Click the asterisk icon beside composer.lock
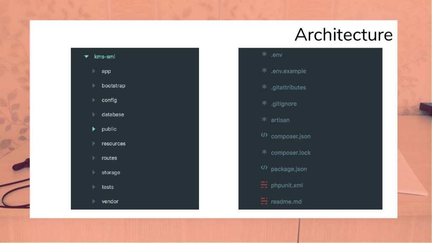Viewport: 432px width, 243px height. pos(264,152)
